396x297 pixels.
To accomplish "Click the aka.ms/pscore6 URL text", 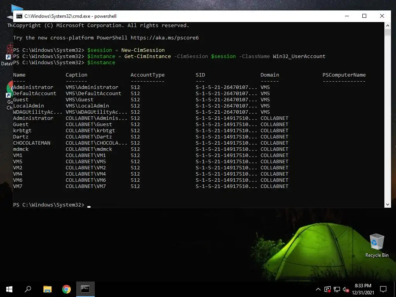I will (165, 38).
